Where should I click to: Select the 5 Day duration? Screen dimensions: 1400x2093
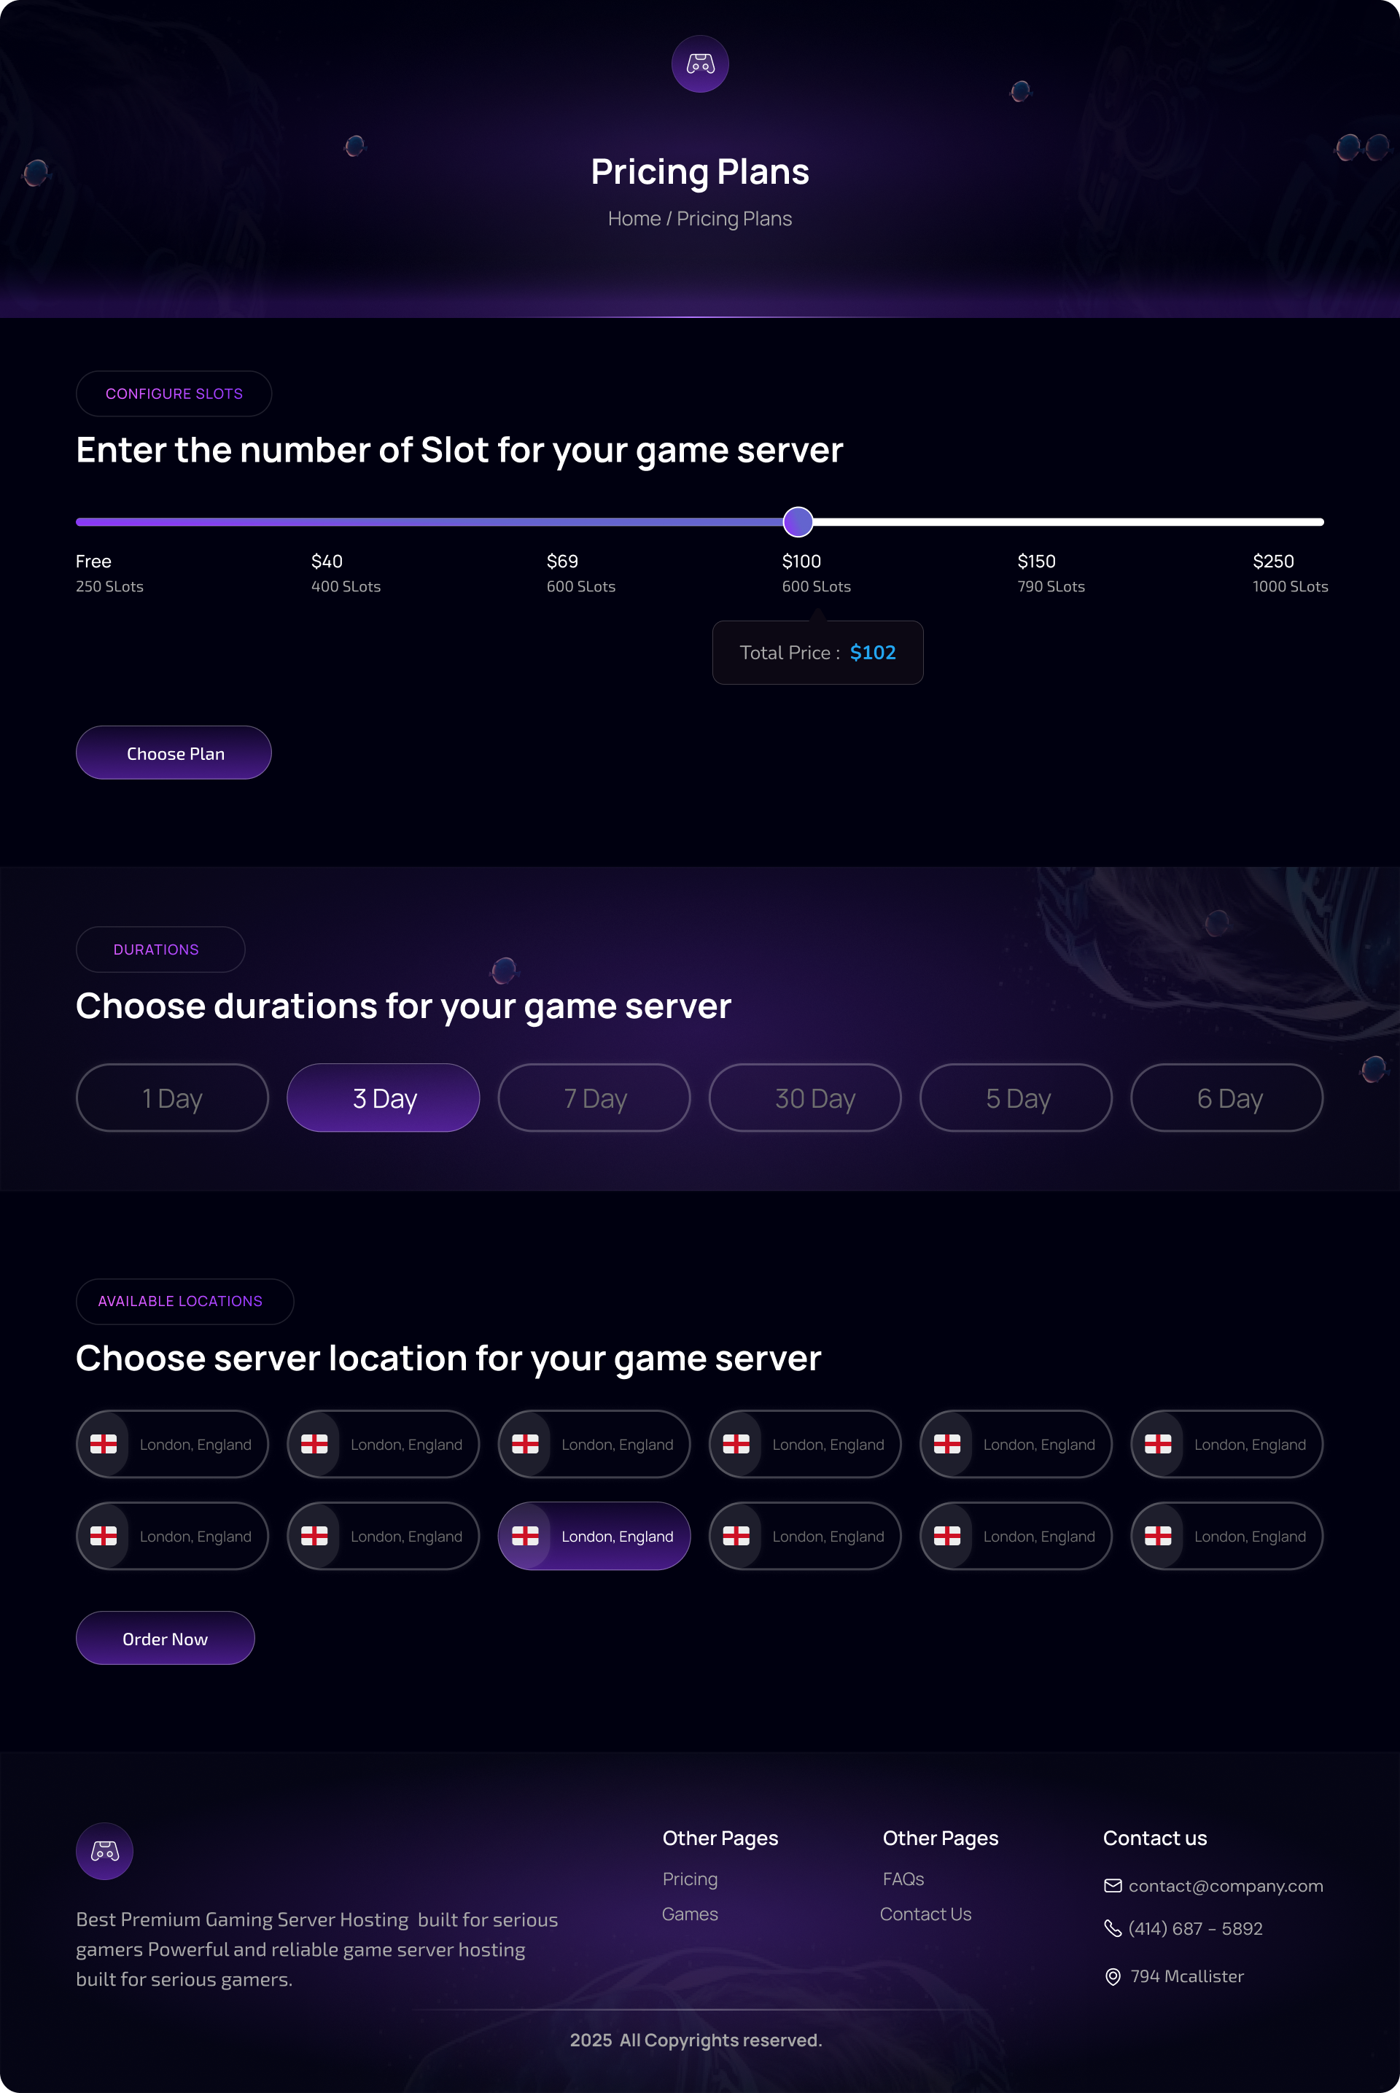click(x=1016, y=1098)
